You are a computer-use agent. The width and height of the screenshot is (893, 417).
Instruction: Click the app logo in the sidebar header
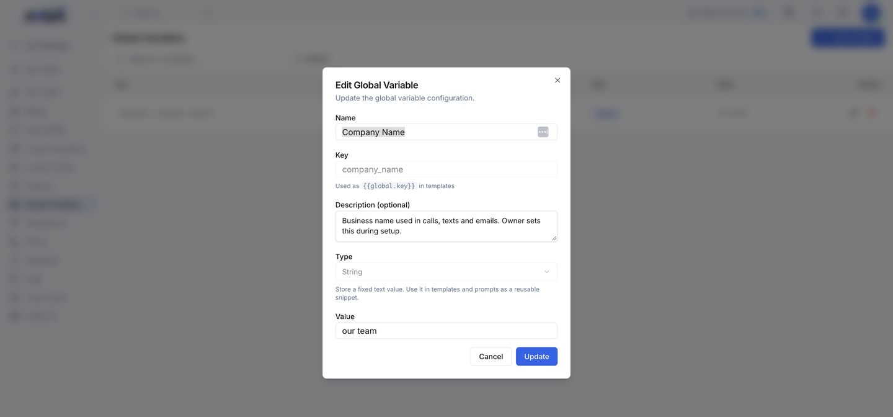pyautogui.click(x=45, y=16)
